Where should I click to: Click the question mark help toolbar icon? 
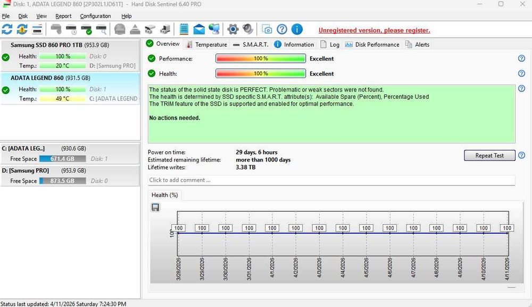point(281,30)
